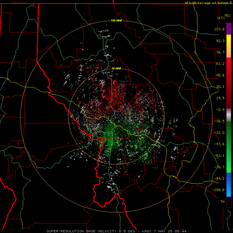Image resolution: width=233 pixels, height=233 pixels.
Task: Pick the green segment of velocity color bar
Action: coord(229,147)
